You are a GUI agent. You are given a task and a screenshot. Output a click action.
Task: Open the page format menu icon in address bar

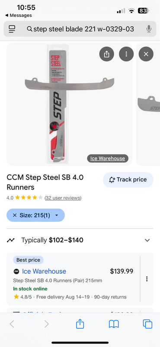coord(12,29)
